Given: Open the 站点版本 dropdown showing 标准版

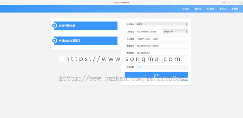Looking at the screenshot, I should pyautogui.click(x=162, y=24).
